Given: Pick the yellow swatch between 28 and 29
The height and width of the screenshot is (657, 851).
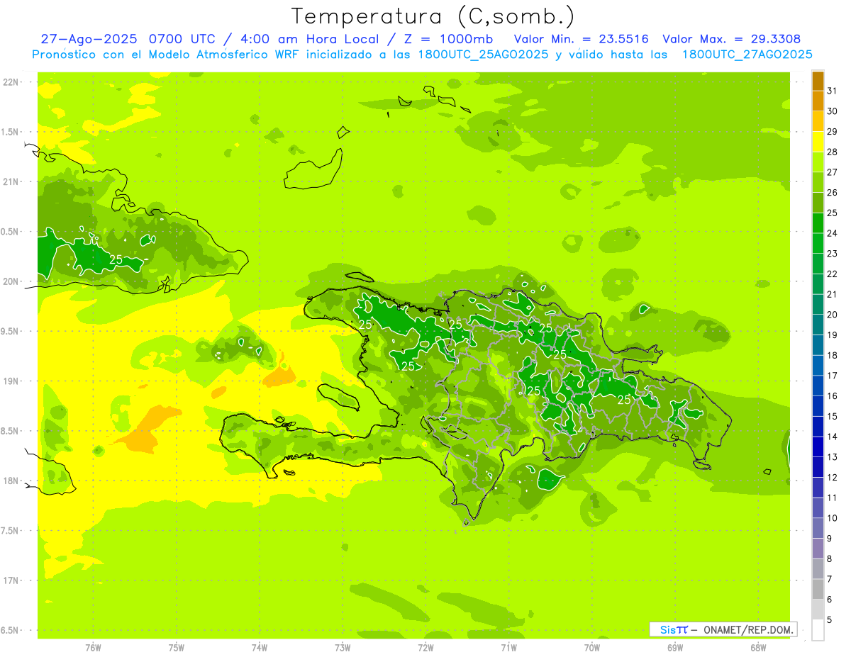Looking at the screenshot, I should click(818, 142).
